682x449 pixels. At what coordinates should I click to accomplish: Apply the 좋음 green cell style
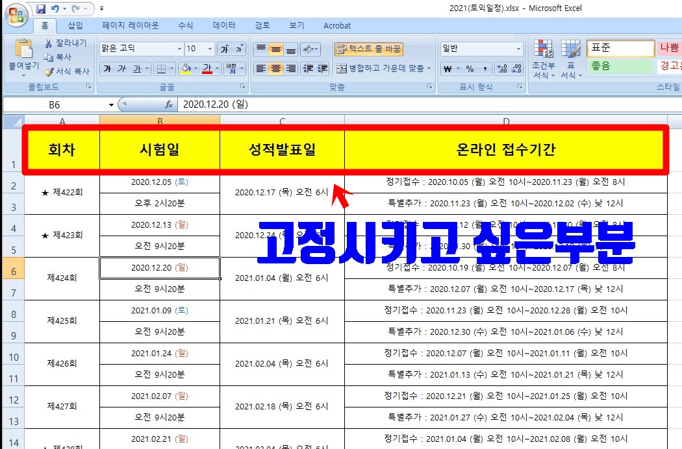point(621,66)
